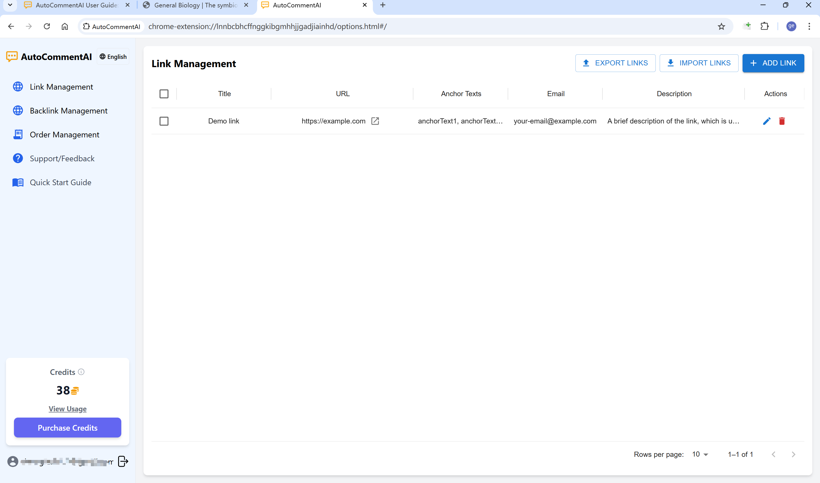Open Link Management in sidebar

pos(61,87)
